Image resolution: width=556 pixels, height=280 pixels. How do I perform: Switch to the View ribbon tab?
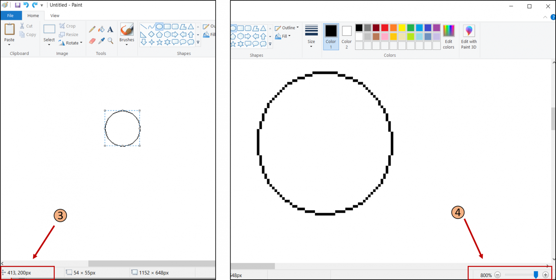coord(55,16)
